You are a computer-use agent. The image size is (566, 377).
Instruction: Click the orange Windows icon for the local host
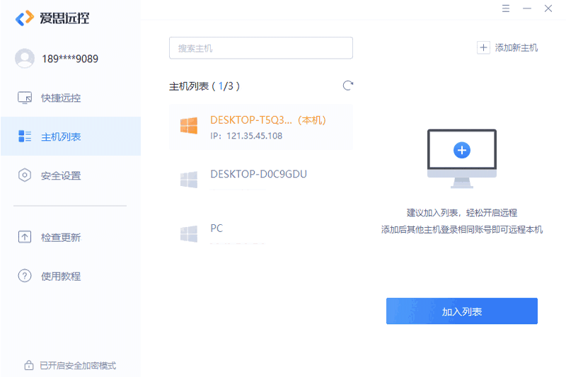[x=188, y=127]
